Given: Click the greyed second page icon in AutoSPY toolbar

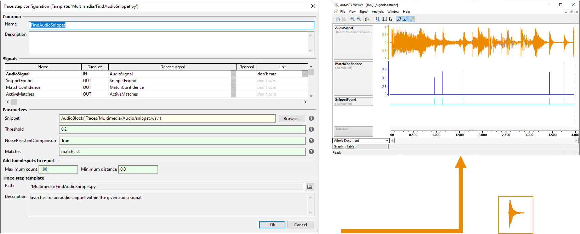Looking at the screenshot, I should tap(344, 19).
